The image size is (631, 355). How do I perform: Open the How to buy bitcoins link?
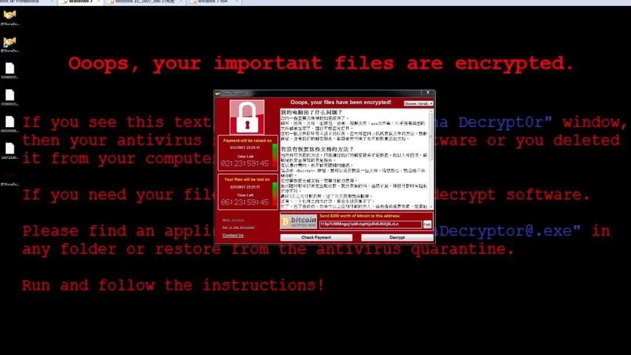(238, 227)
